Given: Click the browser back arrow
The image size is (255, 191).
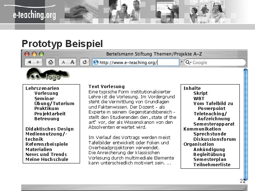Looking at the screenshot, I should coord(29,62).
